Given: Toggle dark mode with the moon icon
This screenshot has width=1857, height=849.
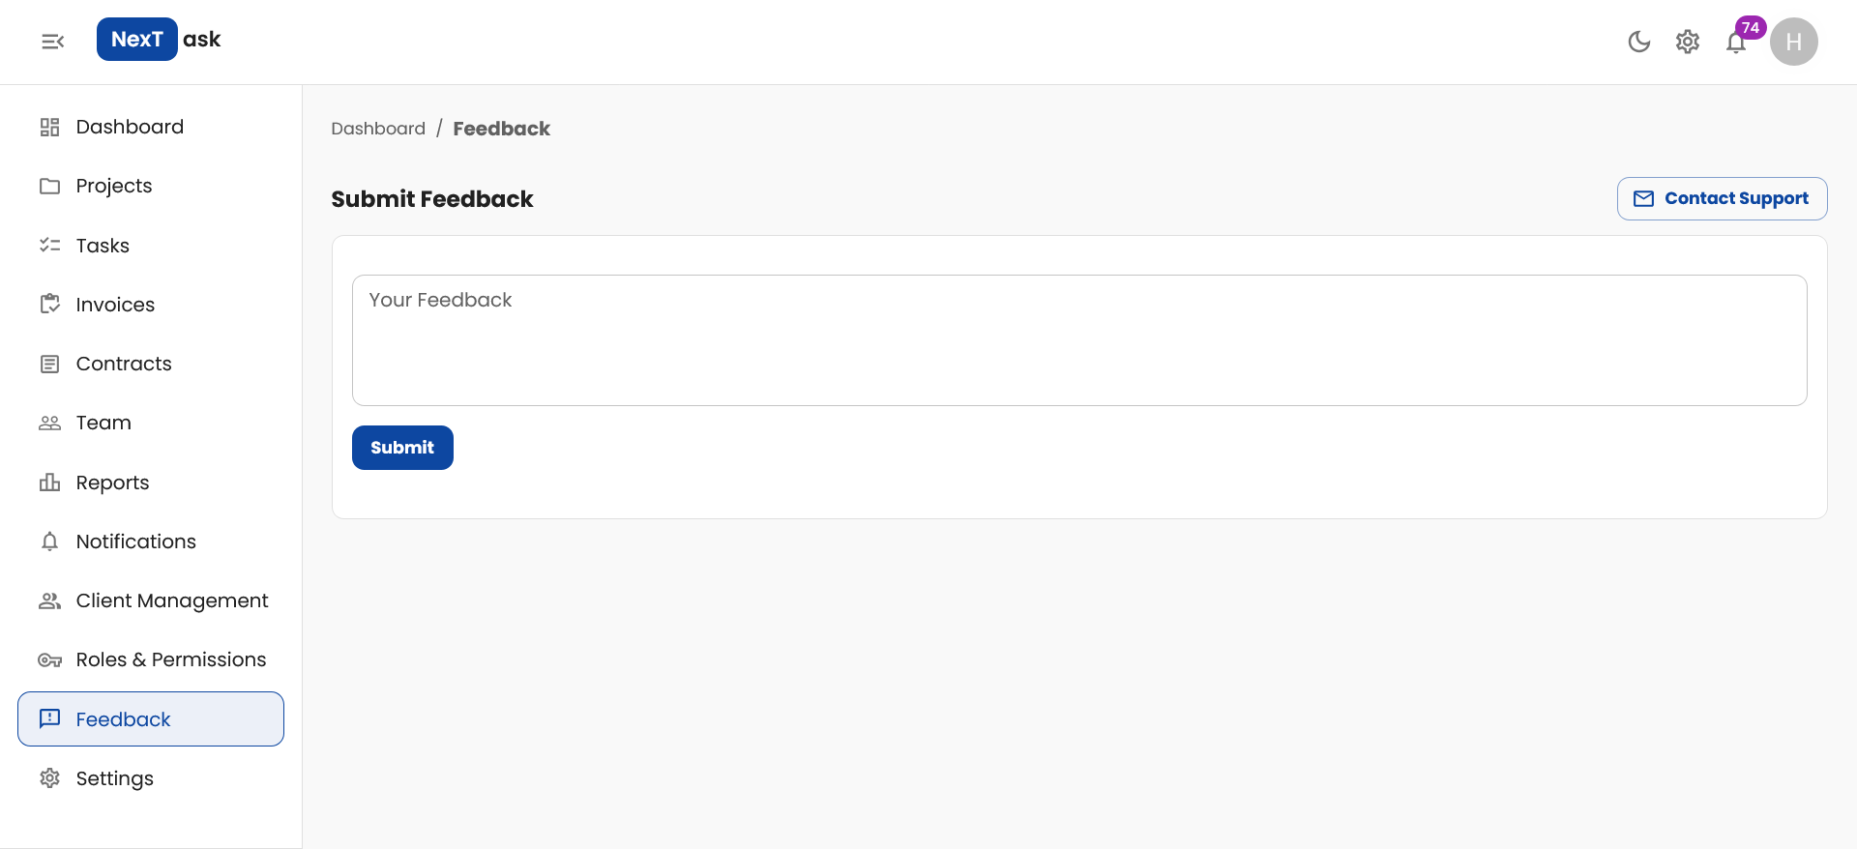Looking at the screenshot, I should [1638, 42].
